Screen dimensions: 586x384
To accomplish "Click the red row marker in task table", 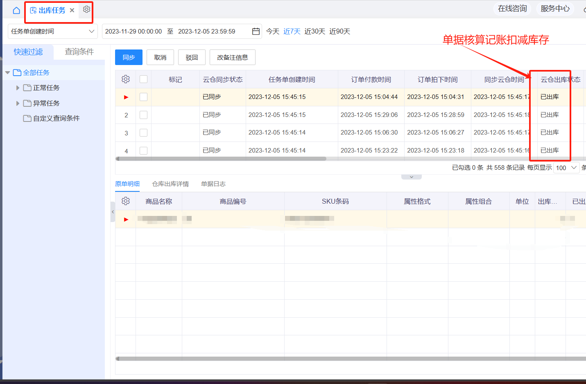I will (126, 97).
